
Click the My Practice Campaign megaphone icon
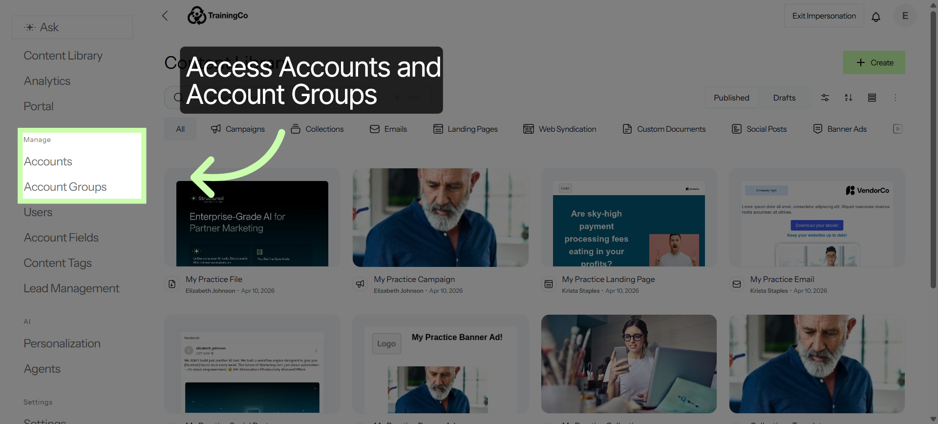click(360, 284)
